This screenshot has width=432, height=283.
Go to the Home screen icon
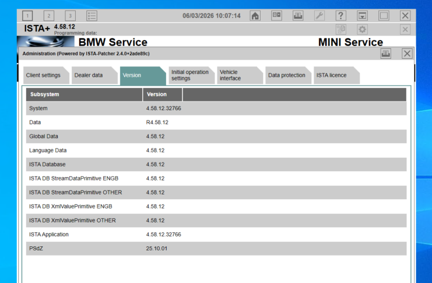(255, 16)
